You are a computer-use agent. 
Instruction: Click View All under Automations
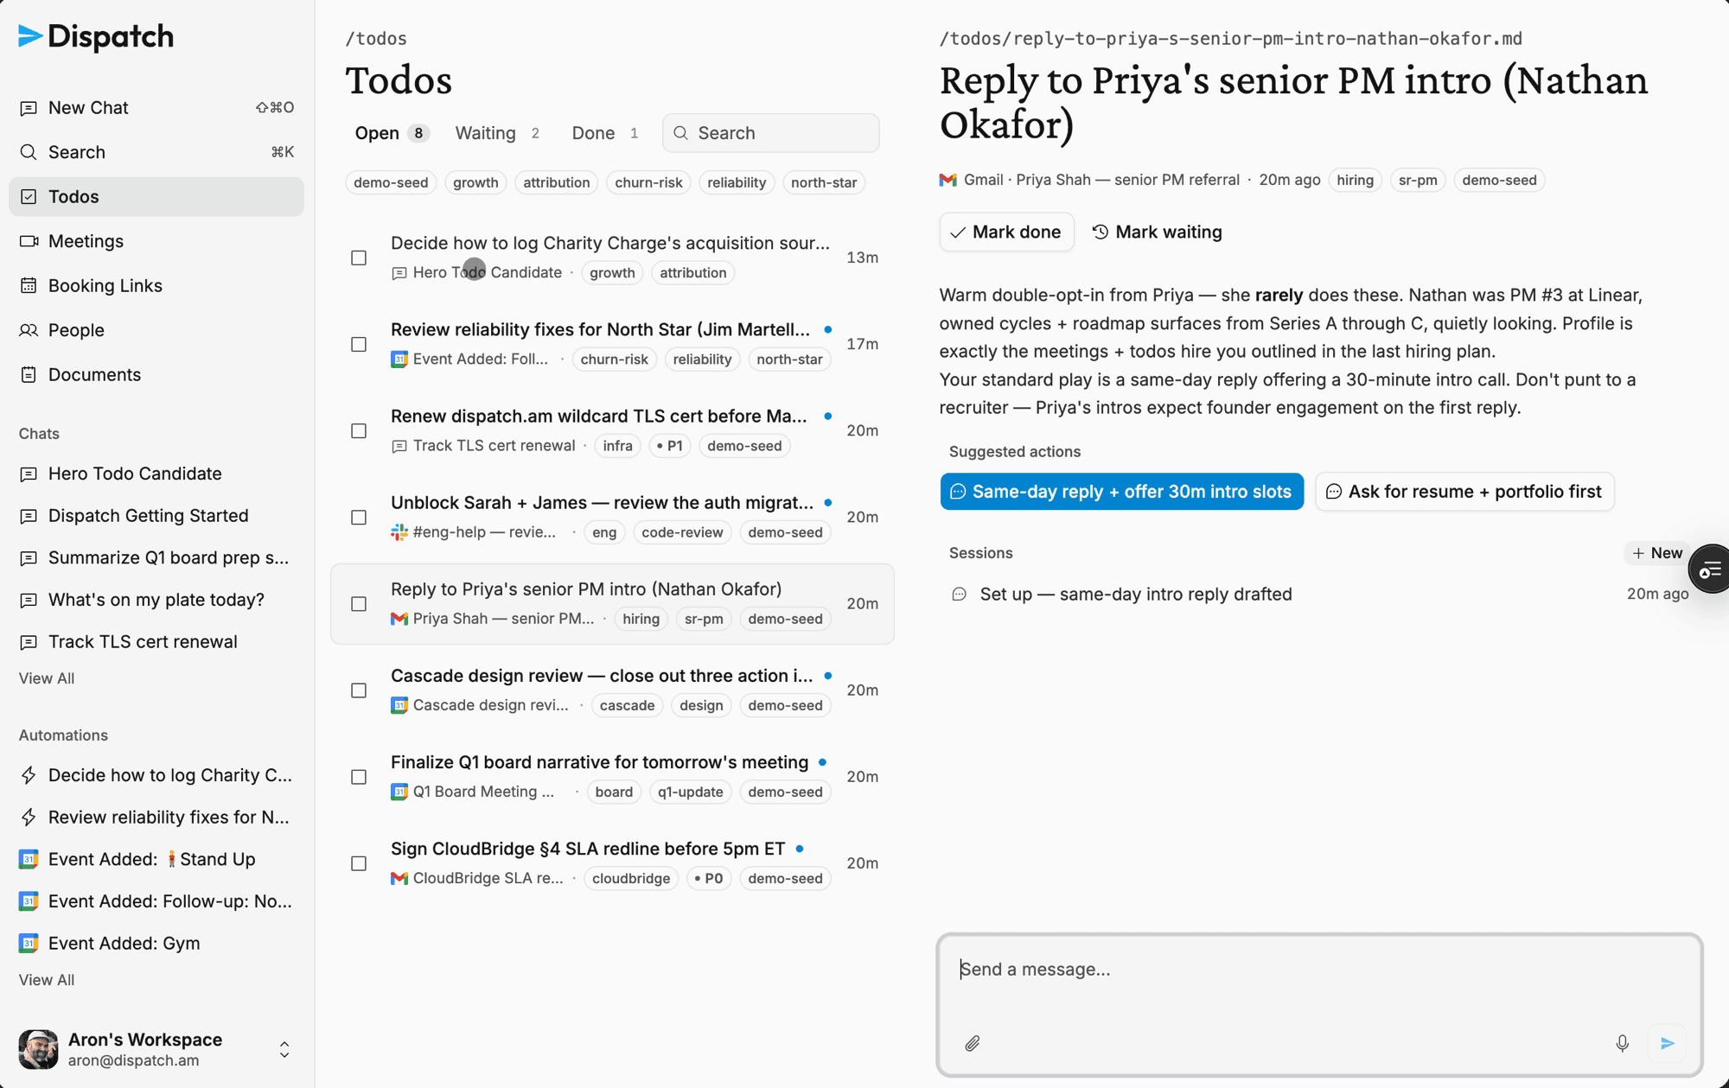click(x=47, y=980)
